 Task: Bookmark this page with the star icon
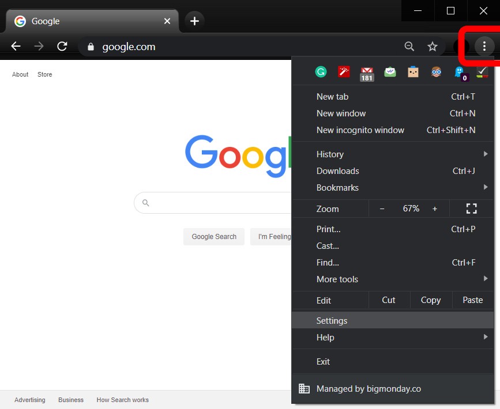[x=433, y=47]
